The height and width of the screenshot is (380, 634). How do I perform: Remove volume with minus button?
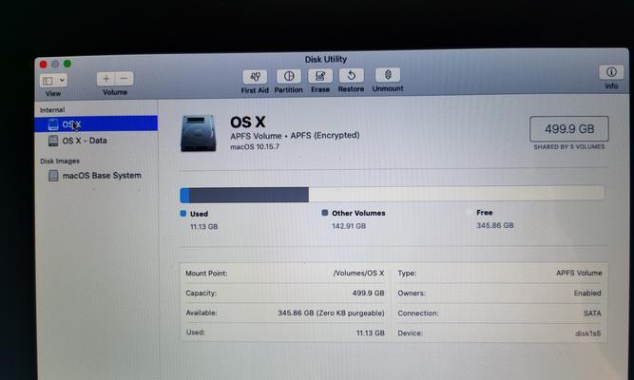125,79
